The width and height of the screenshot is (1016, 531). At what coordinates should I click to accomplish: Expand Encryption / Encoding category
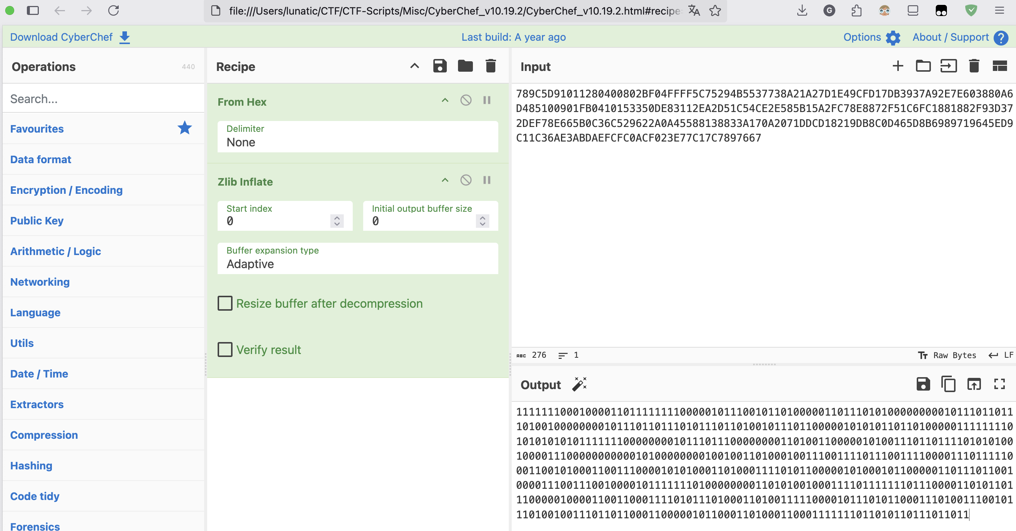pos(103,190)
